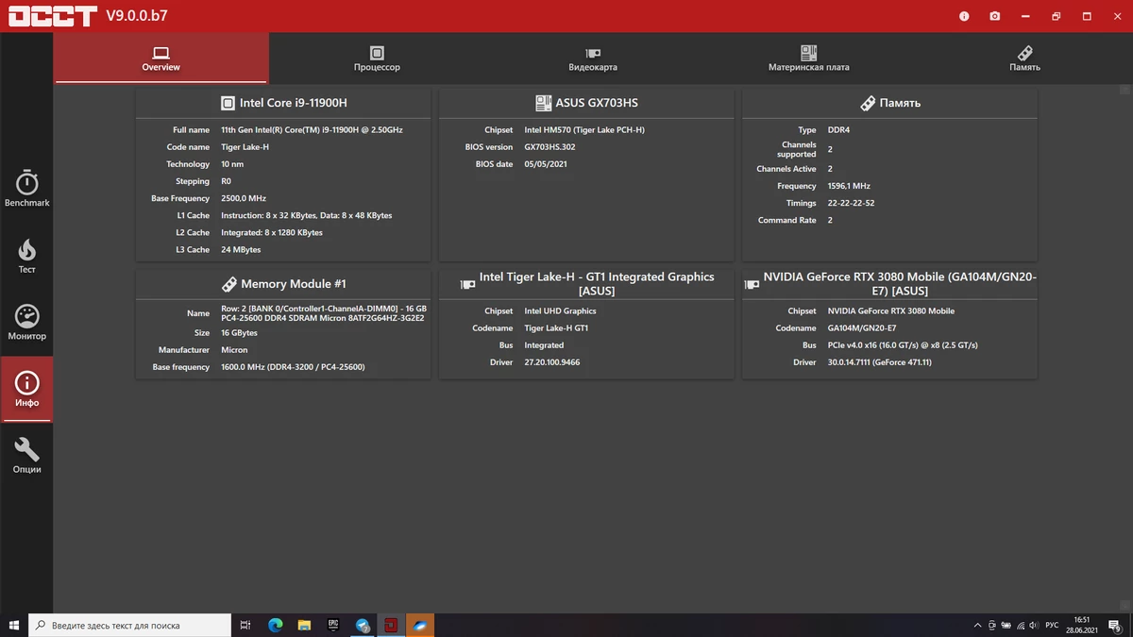Image resolution: width=1133 pixels, height=637 pixels.
Task: Click the DDR4 memory type value
Action: click(838, 130)
